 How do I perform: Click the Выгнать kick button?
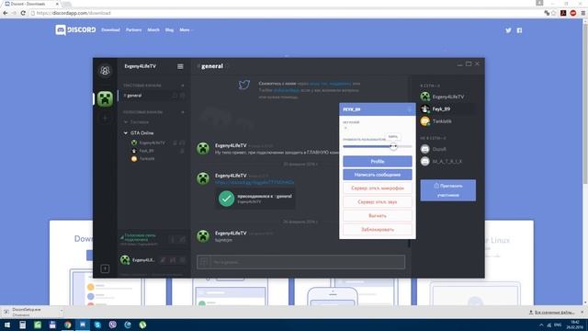tap(378, 216)
